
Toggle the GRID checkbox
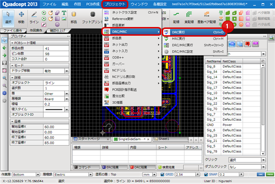tap(162, 174)
